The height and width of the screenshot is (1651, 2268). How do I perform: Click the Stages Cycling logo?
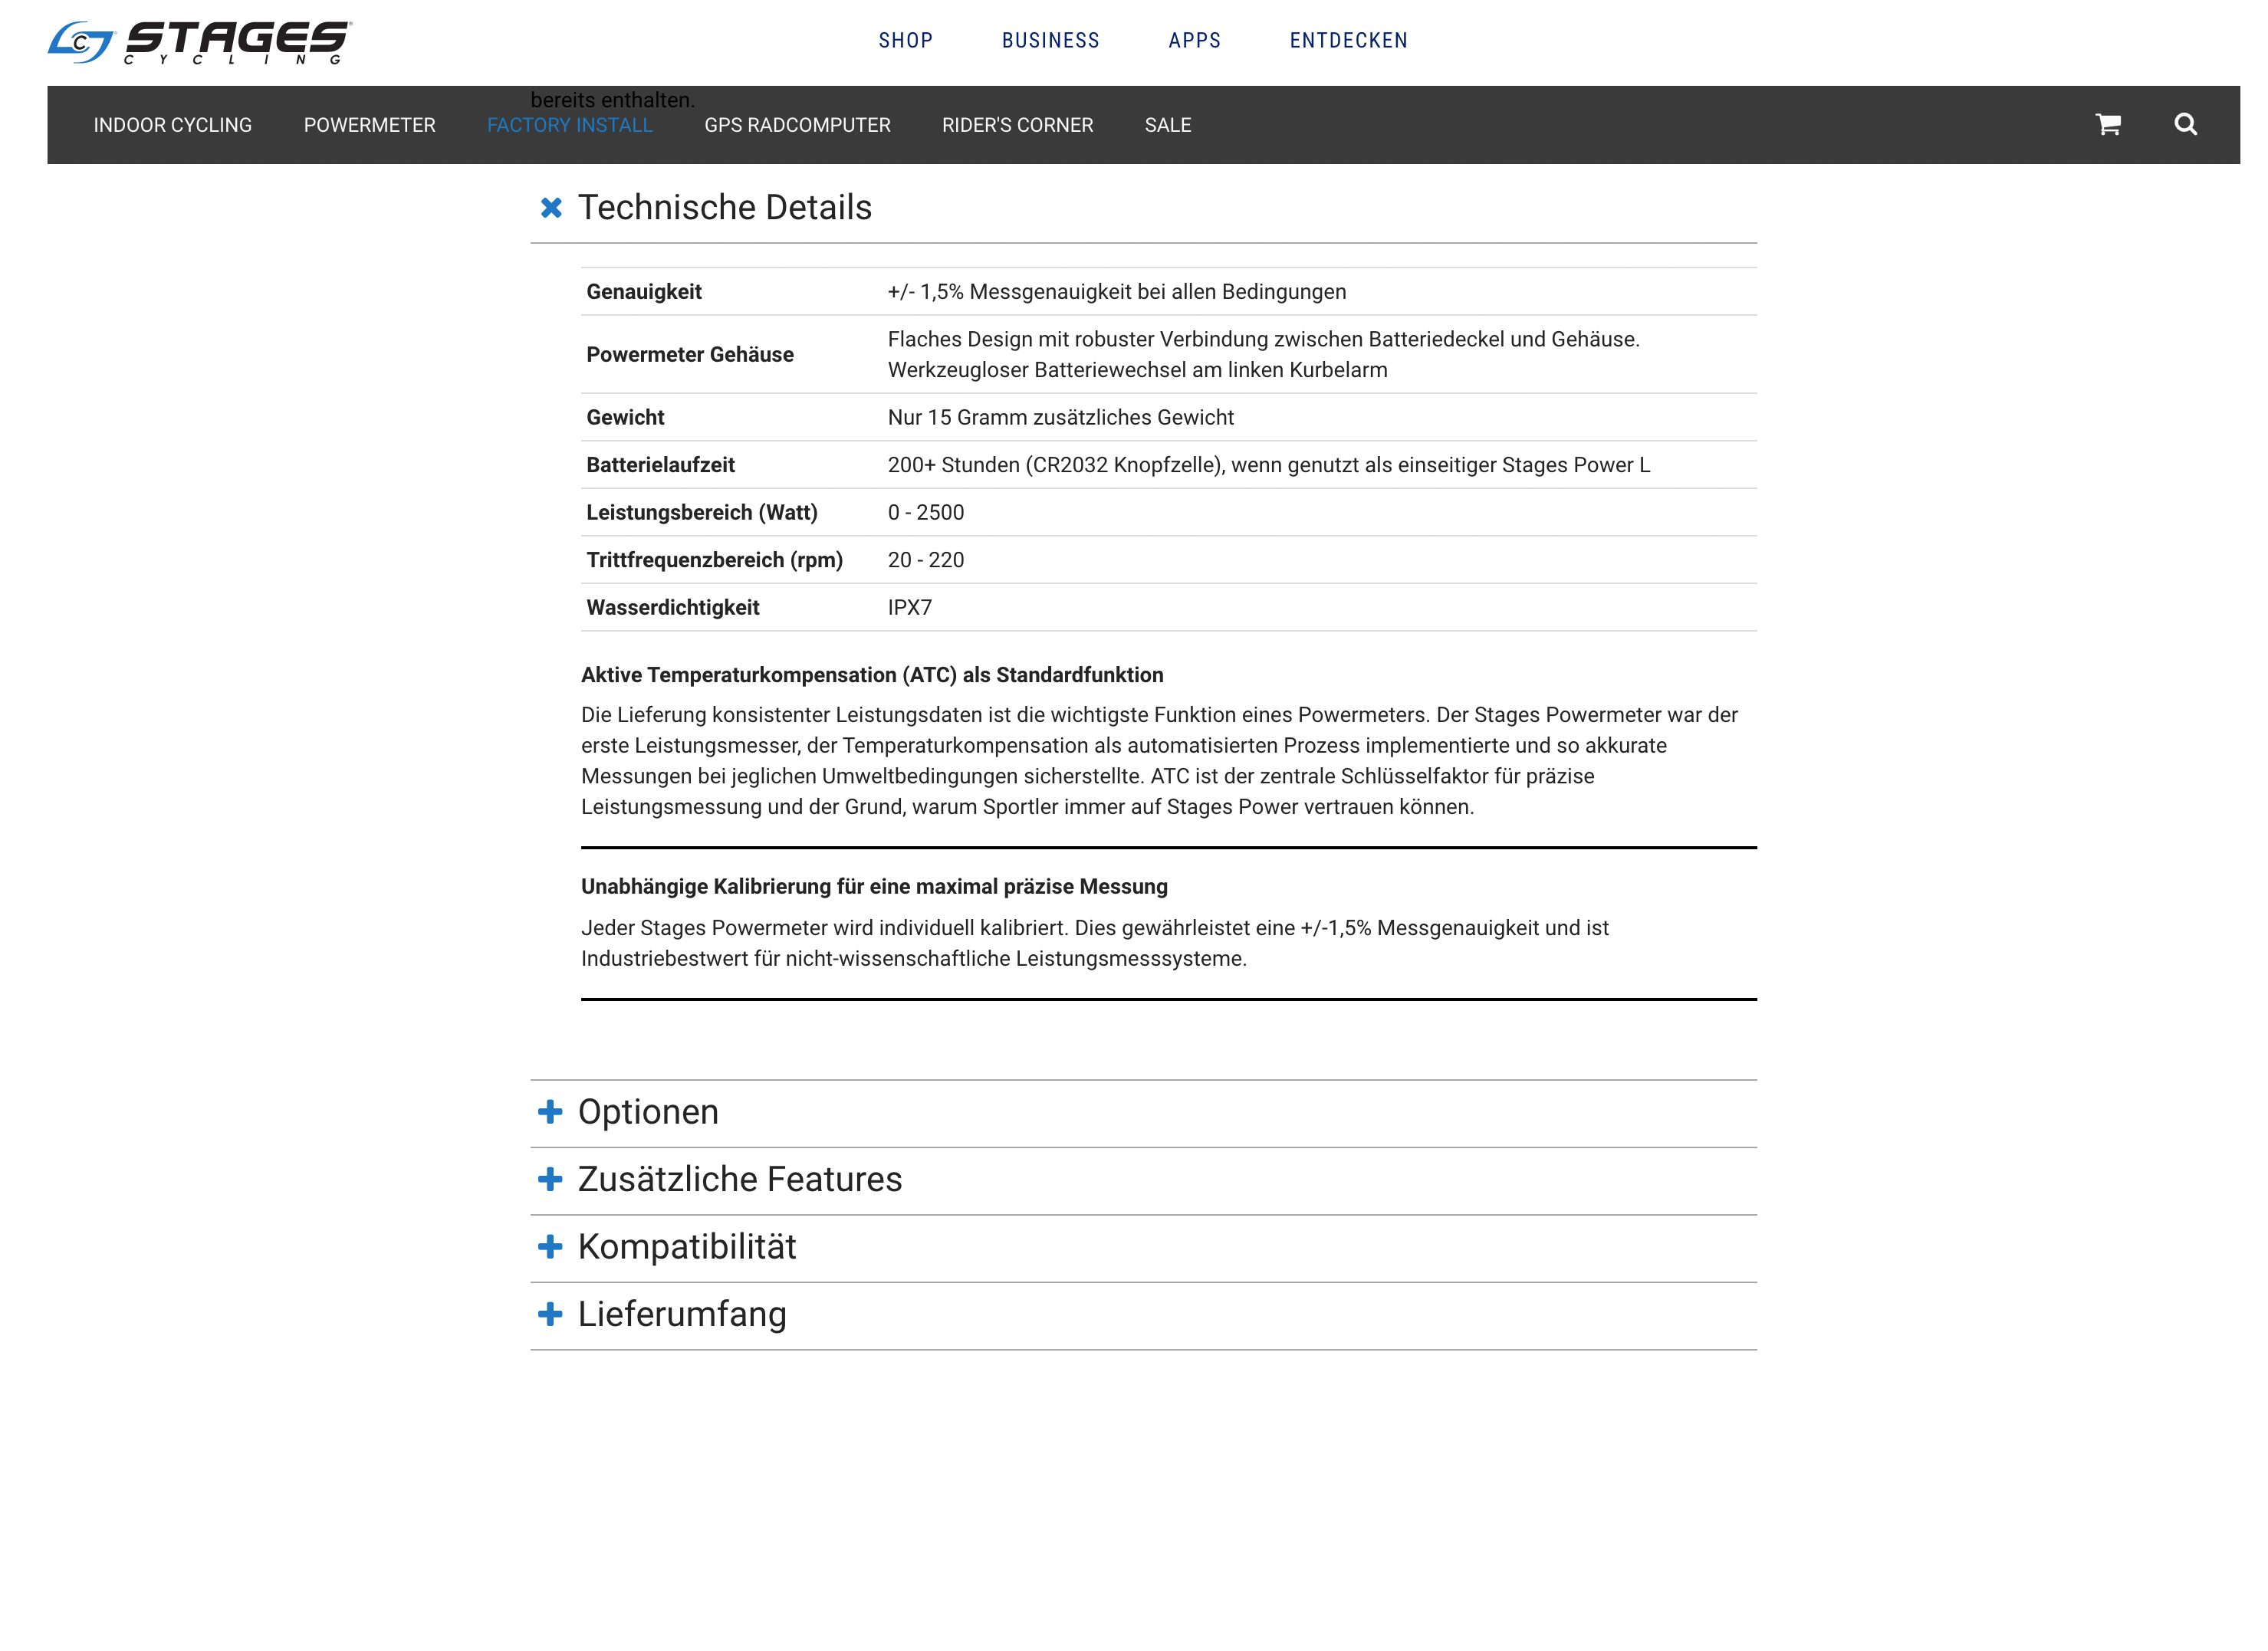pyautogui.click(x=200, y=42)
